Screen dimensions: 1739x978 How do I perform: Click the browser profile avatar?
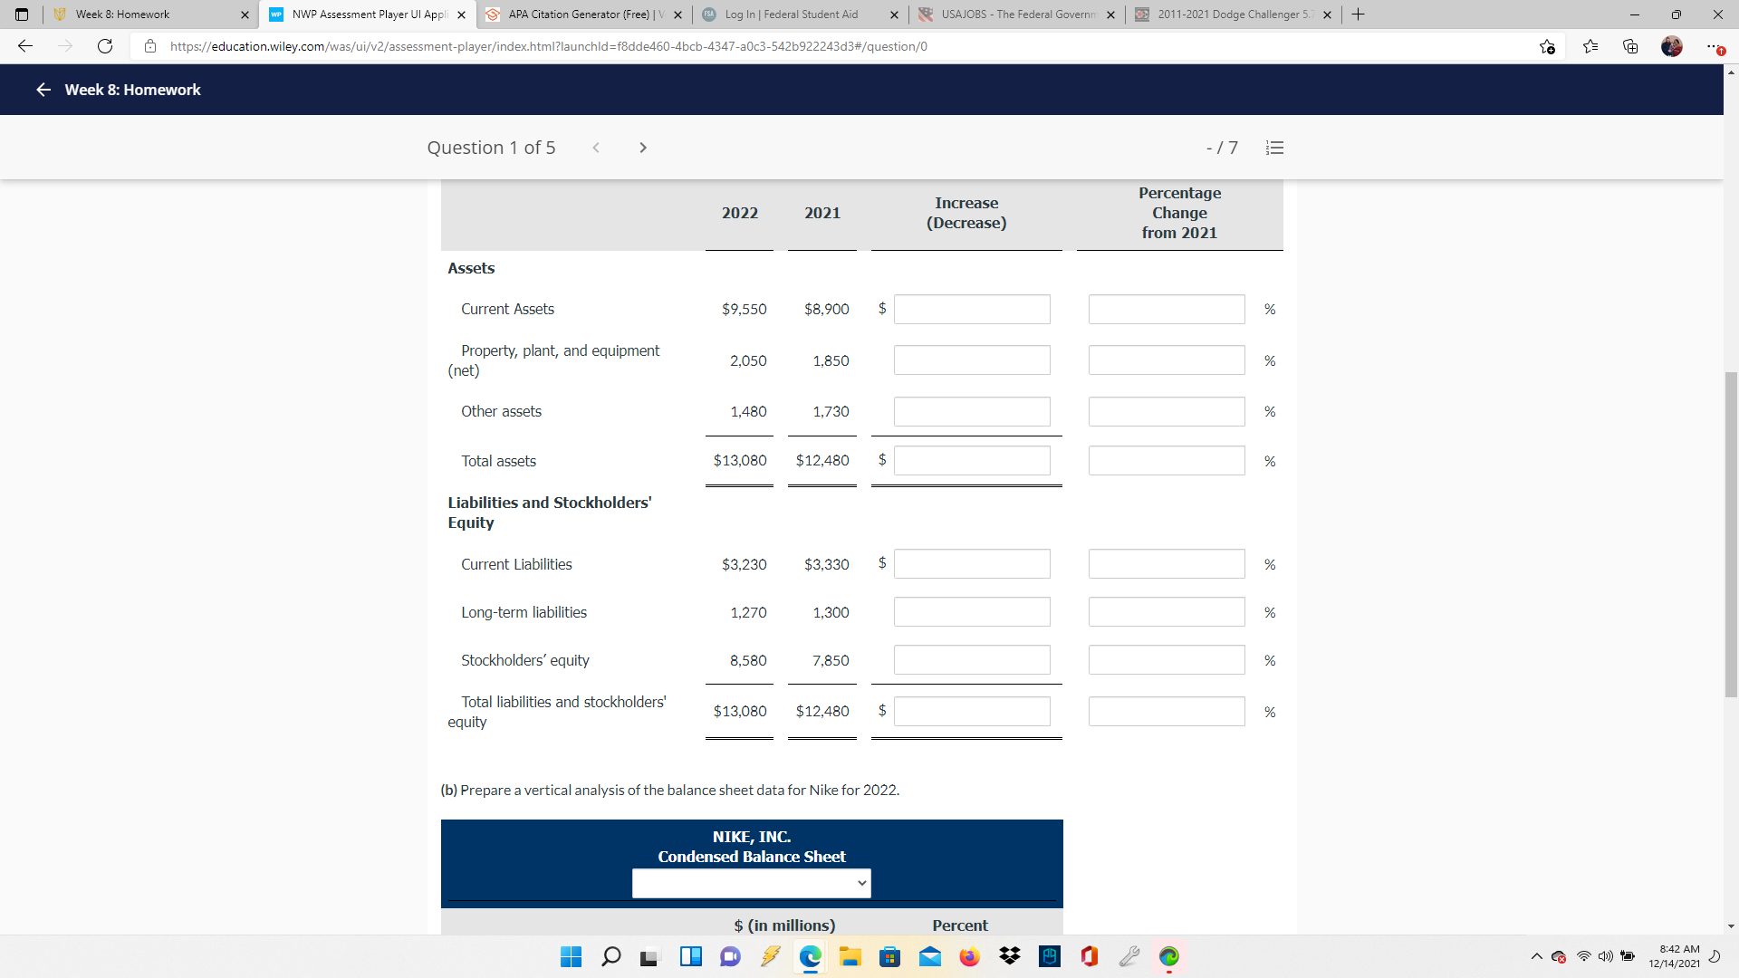point(1673,46)
